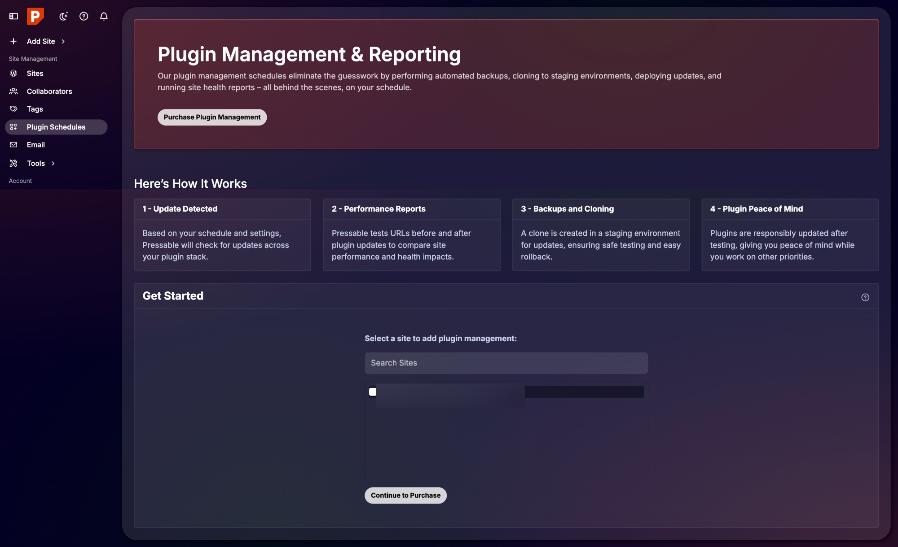Toggle dark mode with the moon icon
898x547 pixels.
[x=63, y=16]
